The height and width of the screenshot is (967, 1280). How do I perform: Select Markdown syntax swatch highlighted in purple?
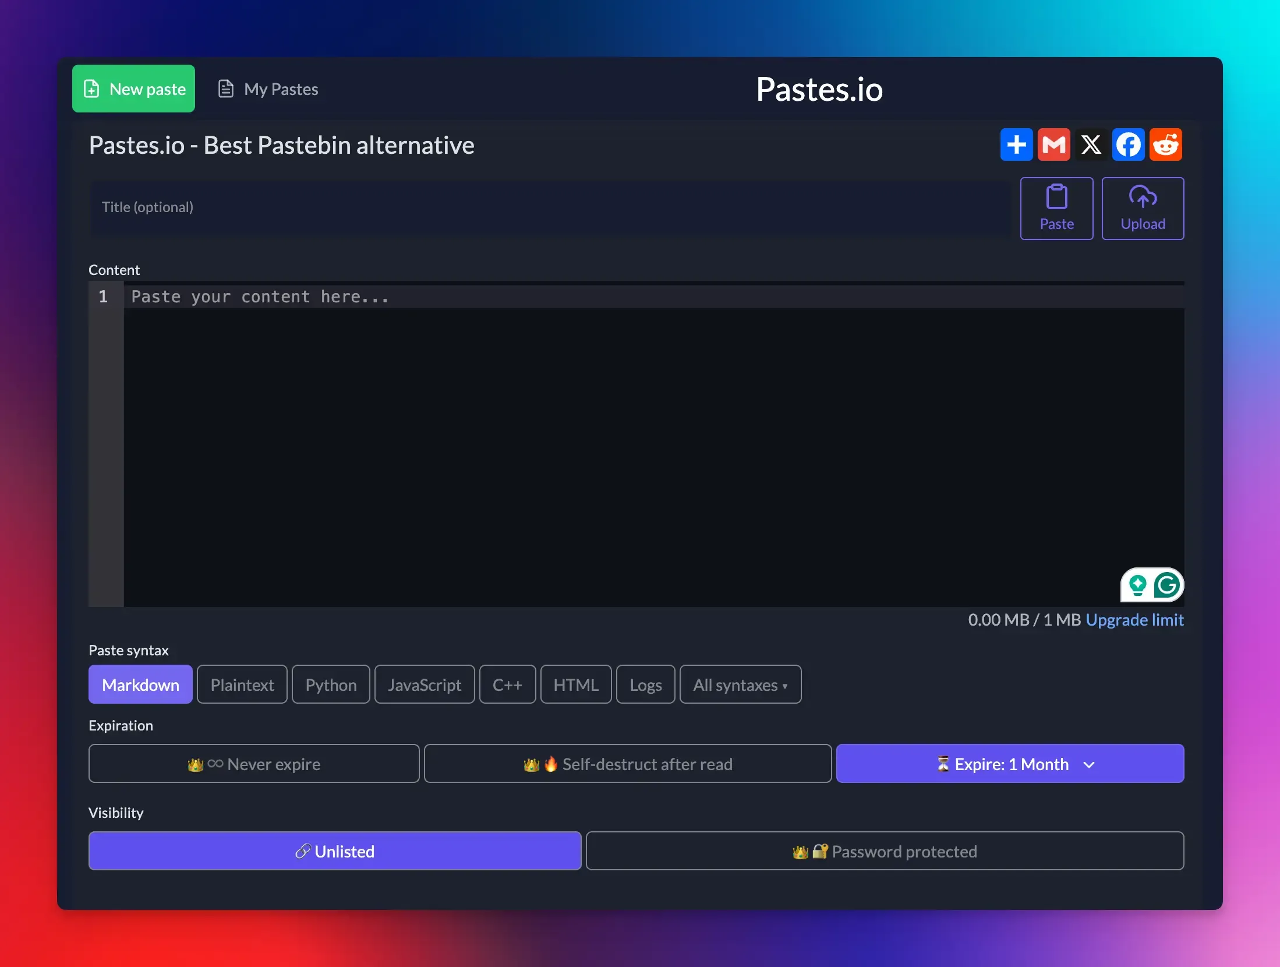coord(140,684)
